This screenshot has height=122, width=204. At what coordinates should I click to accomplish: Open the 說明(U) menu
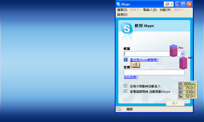click(122, 15)
